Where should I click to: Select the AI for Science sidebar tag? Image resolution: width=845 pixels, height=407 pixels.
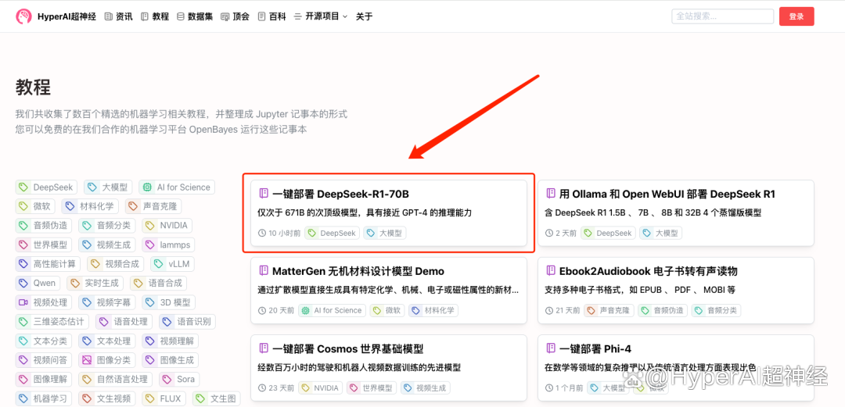coord(177,187)
